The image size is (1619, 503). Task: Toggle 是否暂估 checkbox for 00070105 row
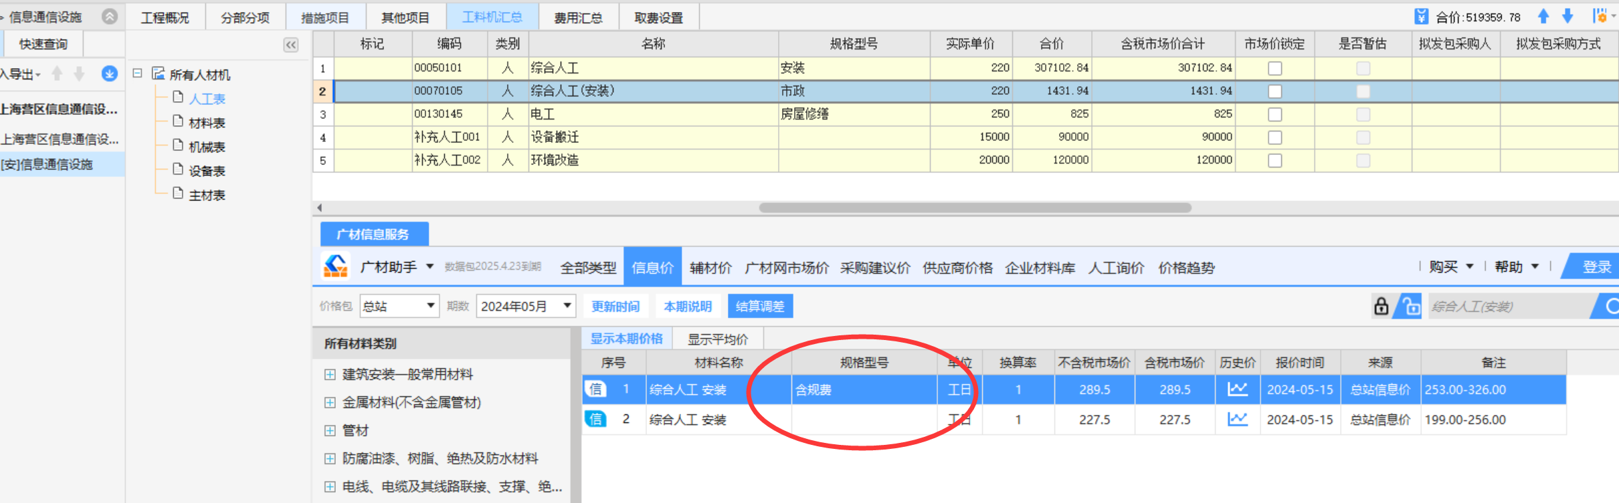1363,92
